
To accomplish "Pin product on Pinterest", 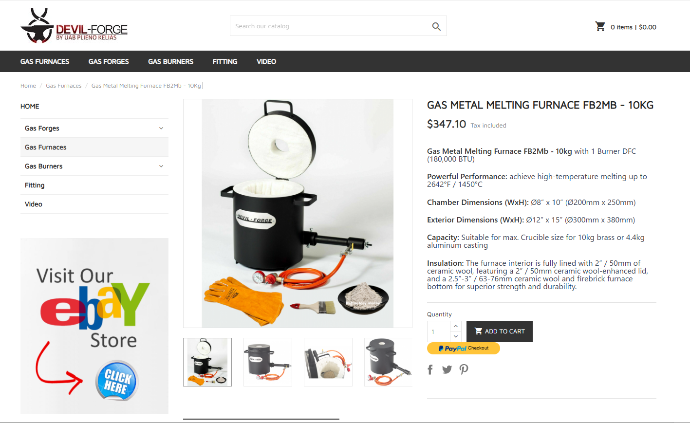I will coord(464,369).
